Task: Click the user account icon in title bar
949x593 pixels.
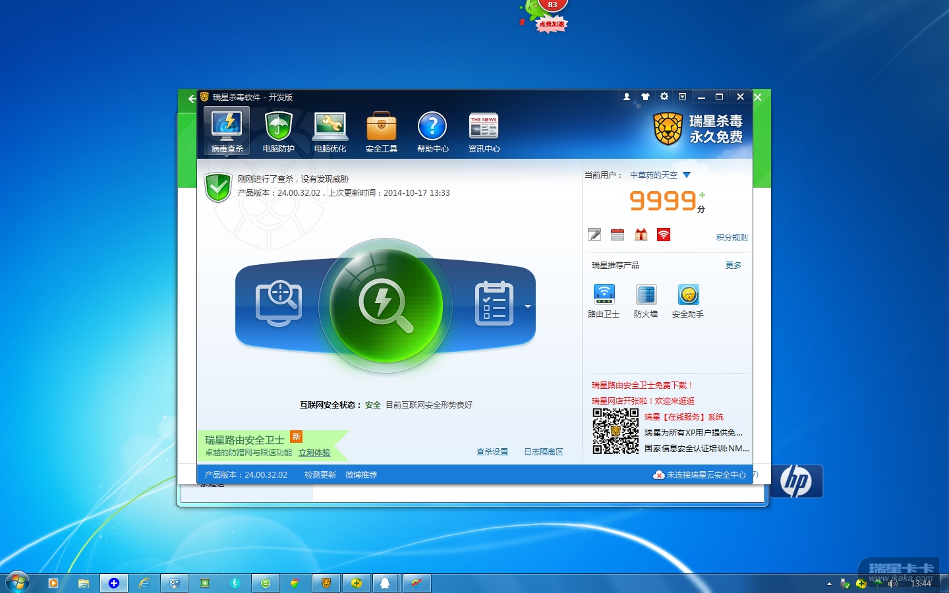Action: click(x=627, y=97)
